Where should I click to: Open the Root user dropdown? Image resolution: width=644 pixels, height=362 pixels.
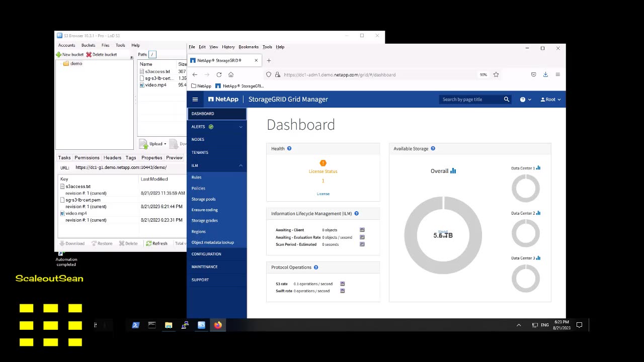click(x=550, y=100)
